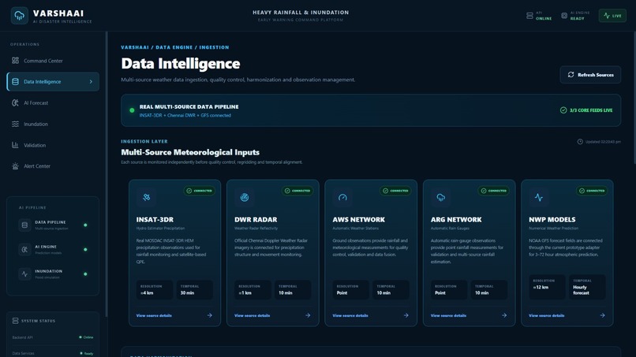Select the Data Intelligence menu item

coord(53,81)
